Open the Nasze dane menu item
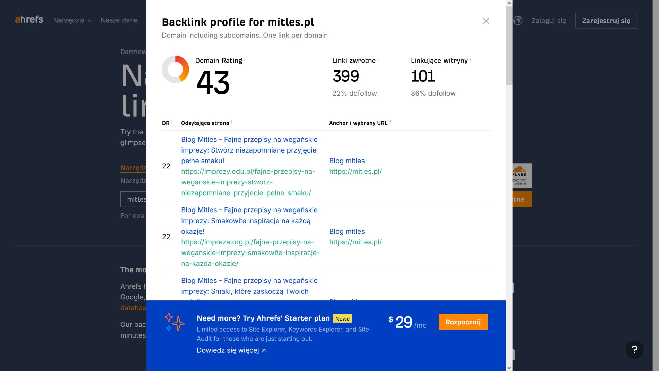Image resolution: width=659 pixels, height=371 pixels. [x=119, y=20]
